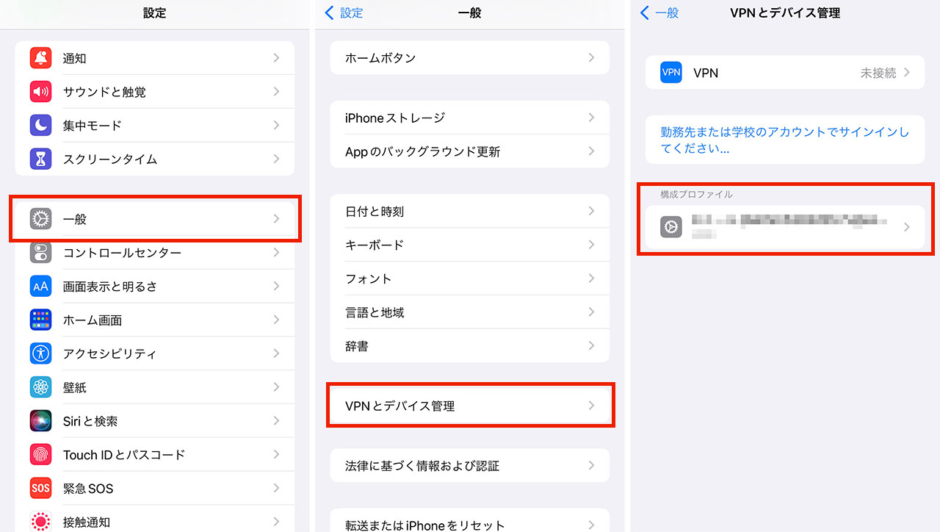The image size is (940, 532).
Task: Tap the 緊急SOS red icon
Action: click(40, 488)
